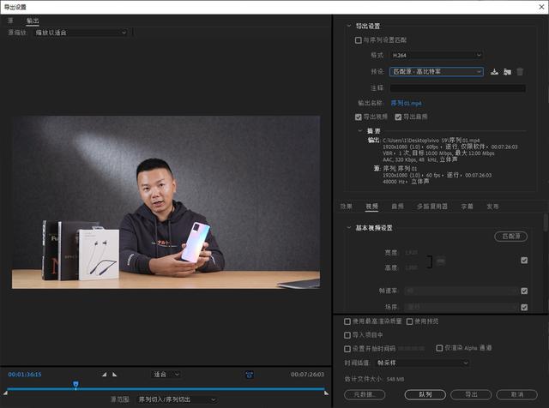The height and width of the screenshot is (408, 549).
Task: Enable 与序列设置匹配 checkbox
Action: tap(359, 40)
